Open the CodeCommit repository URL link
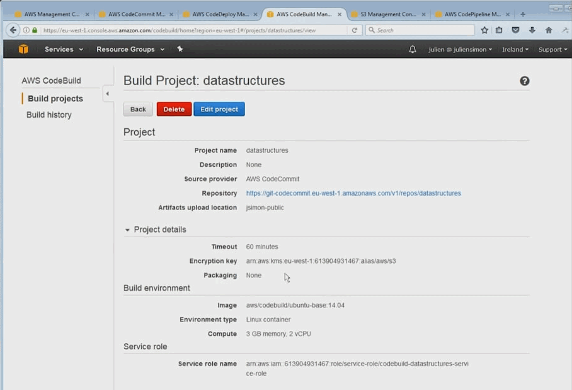Image resolution: width=572 pixels, height=390 pixels. point(353,193)
